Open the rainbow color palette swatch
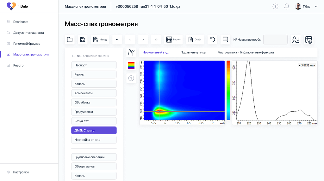Image resolution: width=324 pixels, height=181 pixels. click(131, 66)
